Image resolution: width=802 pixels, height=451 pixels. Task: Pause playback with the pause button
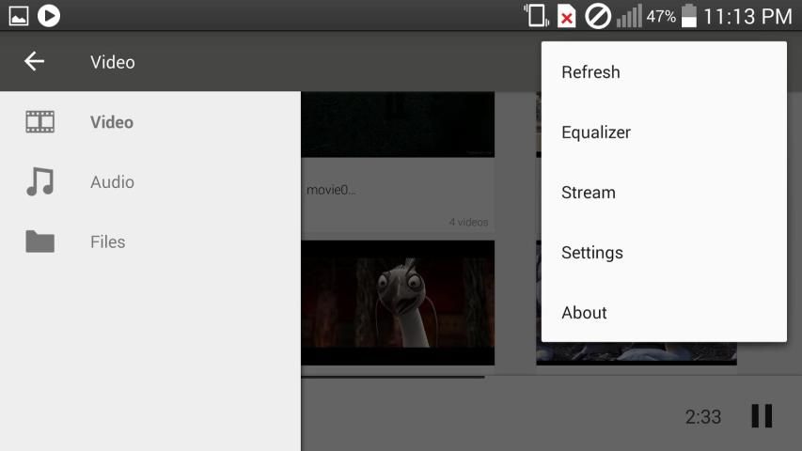click(762, 416)
